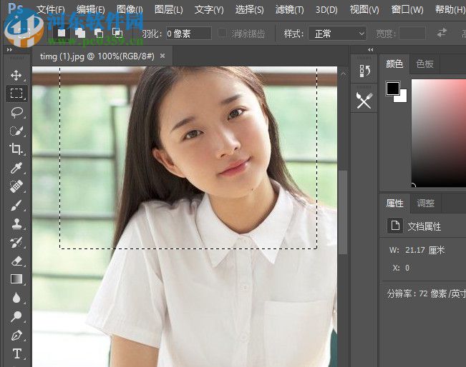Switch to the 属性 properties tab
Viewport: 466px width, 367px height.
[x=394, y=203]
